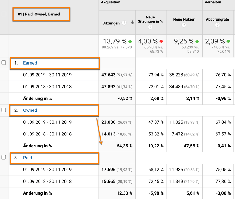Click sort arrow in Sitzungen column
235x200 pixels.
(132, 23)
